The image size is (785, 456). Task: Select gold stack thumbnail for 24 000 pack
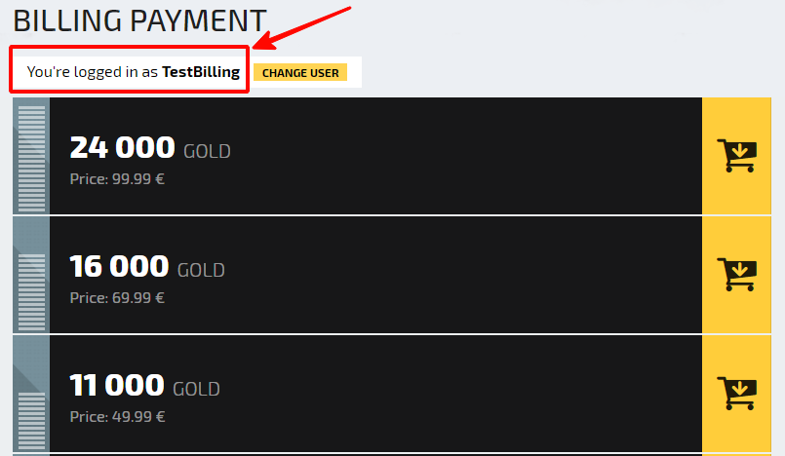[31, 156]
